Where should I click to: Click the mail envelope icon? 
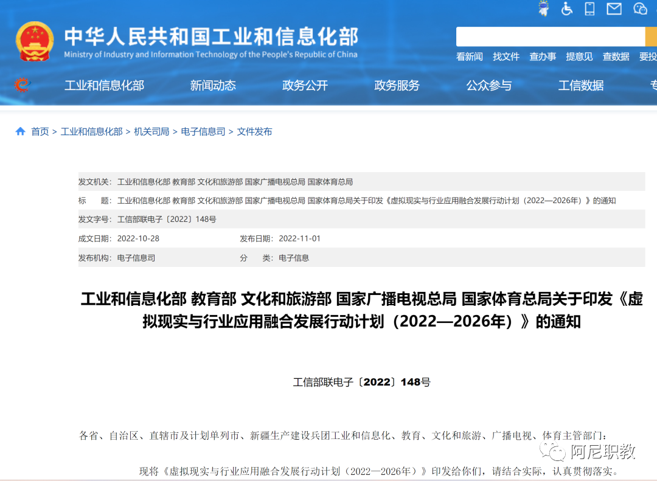[x=614, y=9]
